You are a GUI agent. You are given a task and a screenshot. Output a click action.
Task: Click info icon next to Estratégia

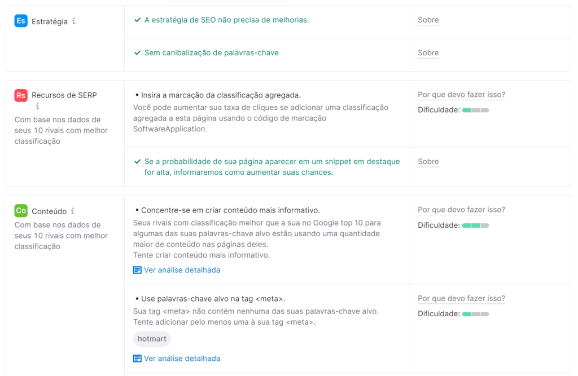pyautogui.click(x=74, y=21)
